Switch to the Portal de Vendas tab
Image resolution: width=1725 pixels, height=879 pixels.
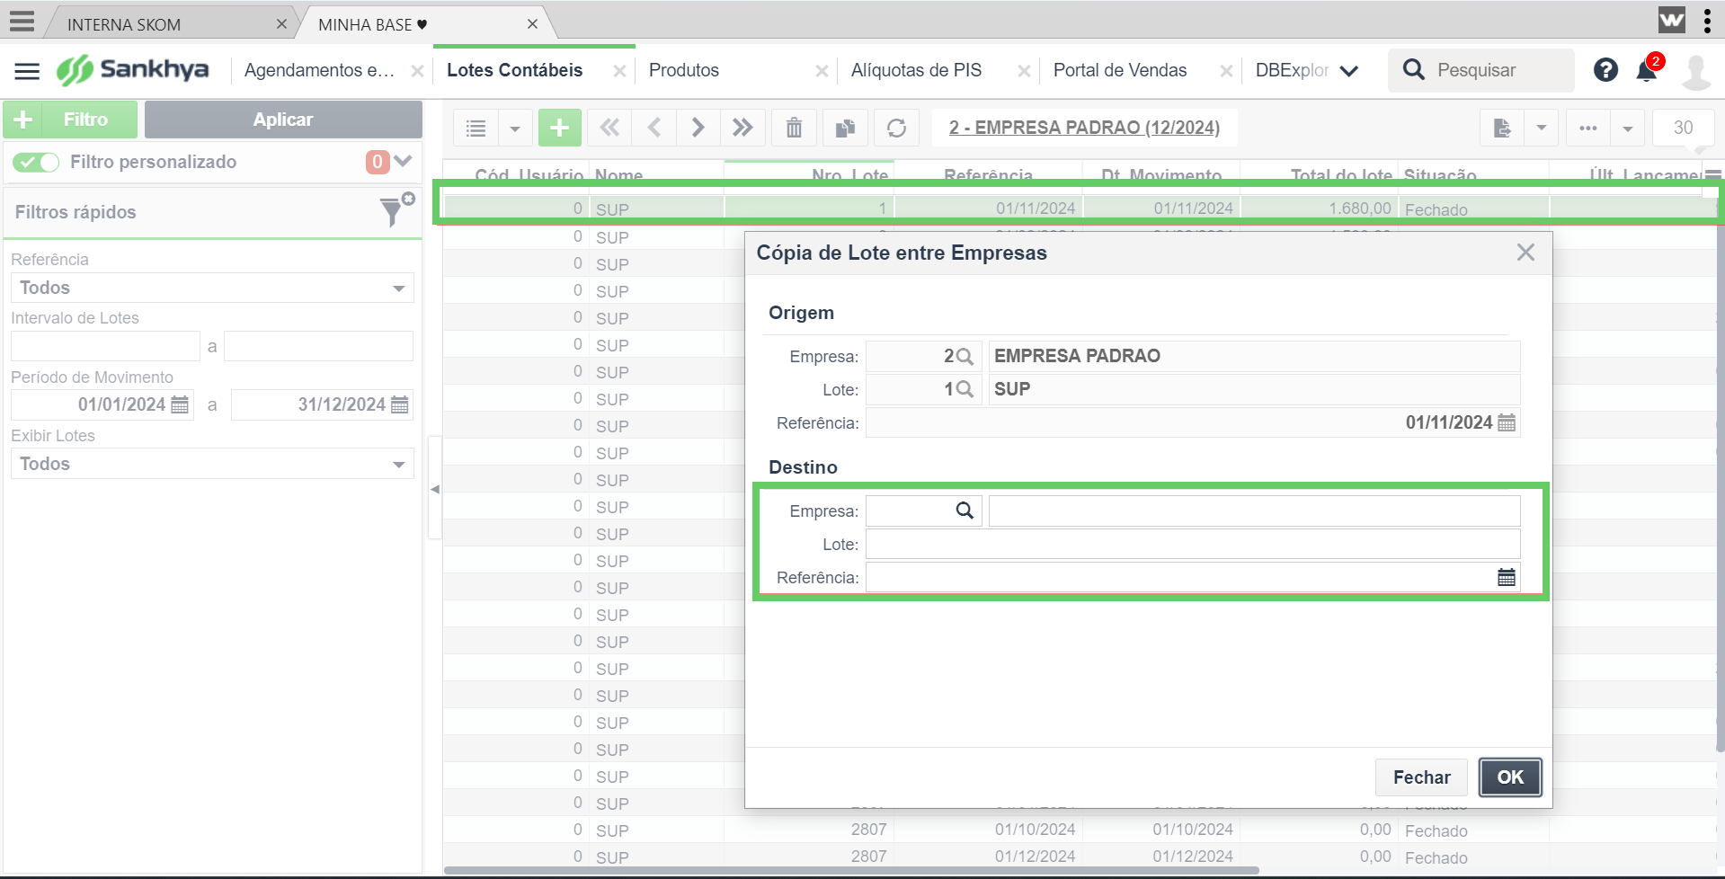click(x=1120, y=70)
